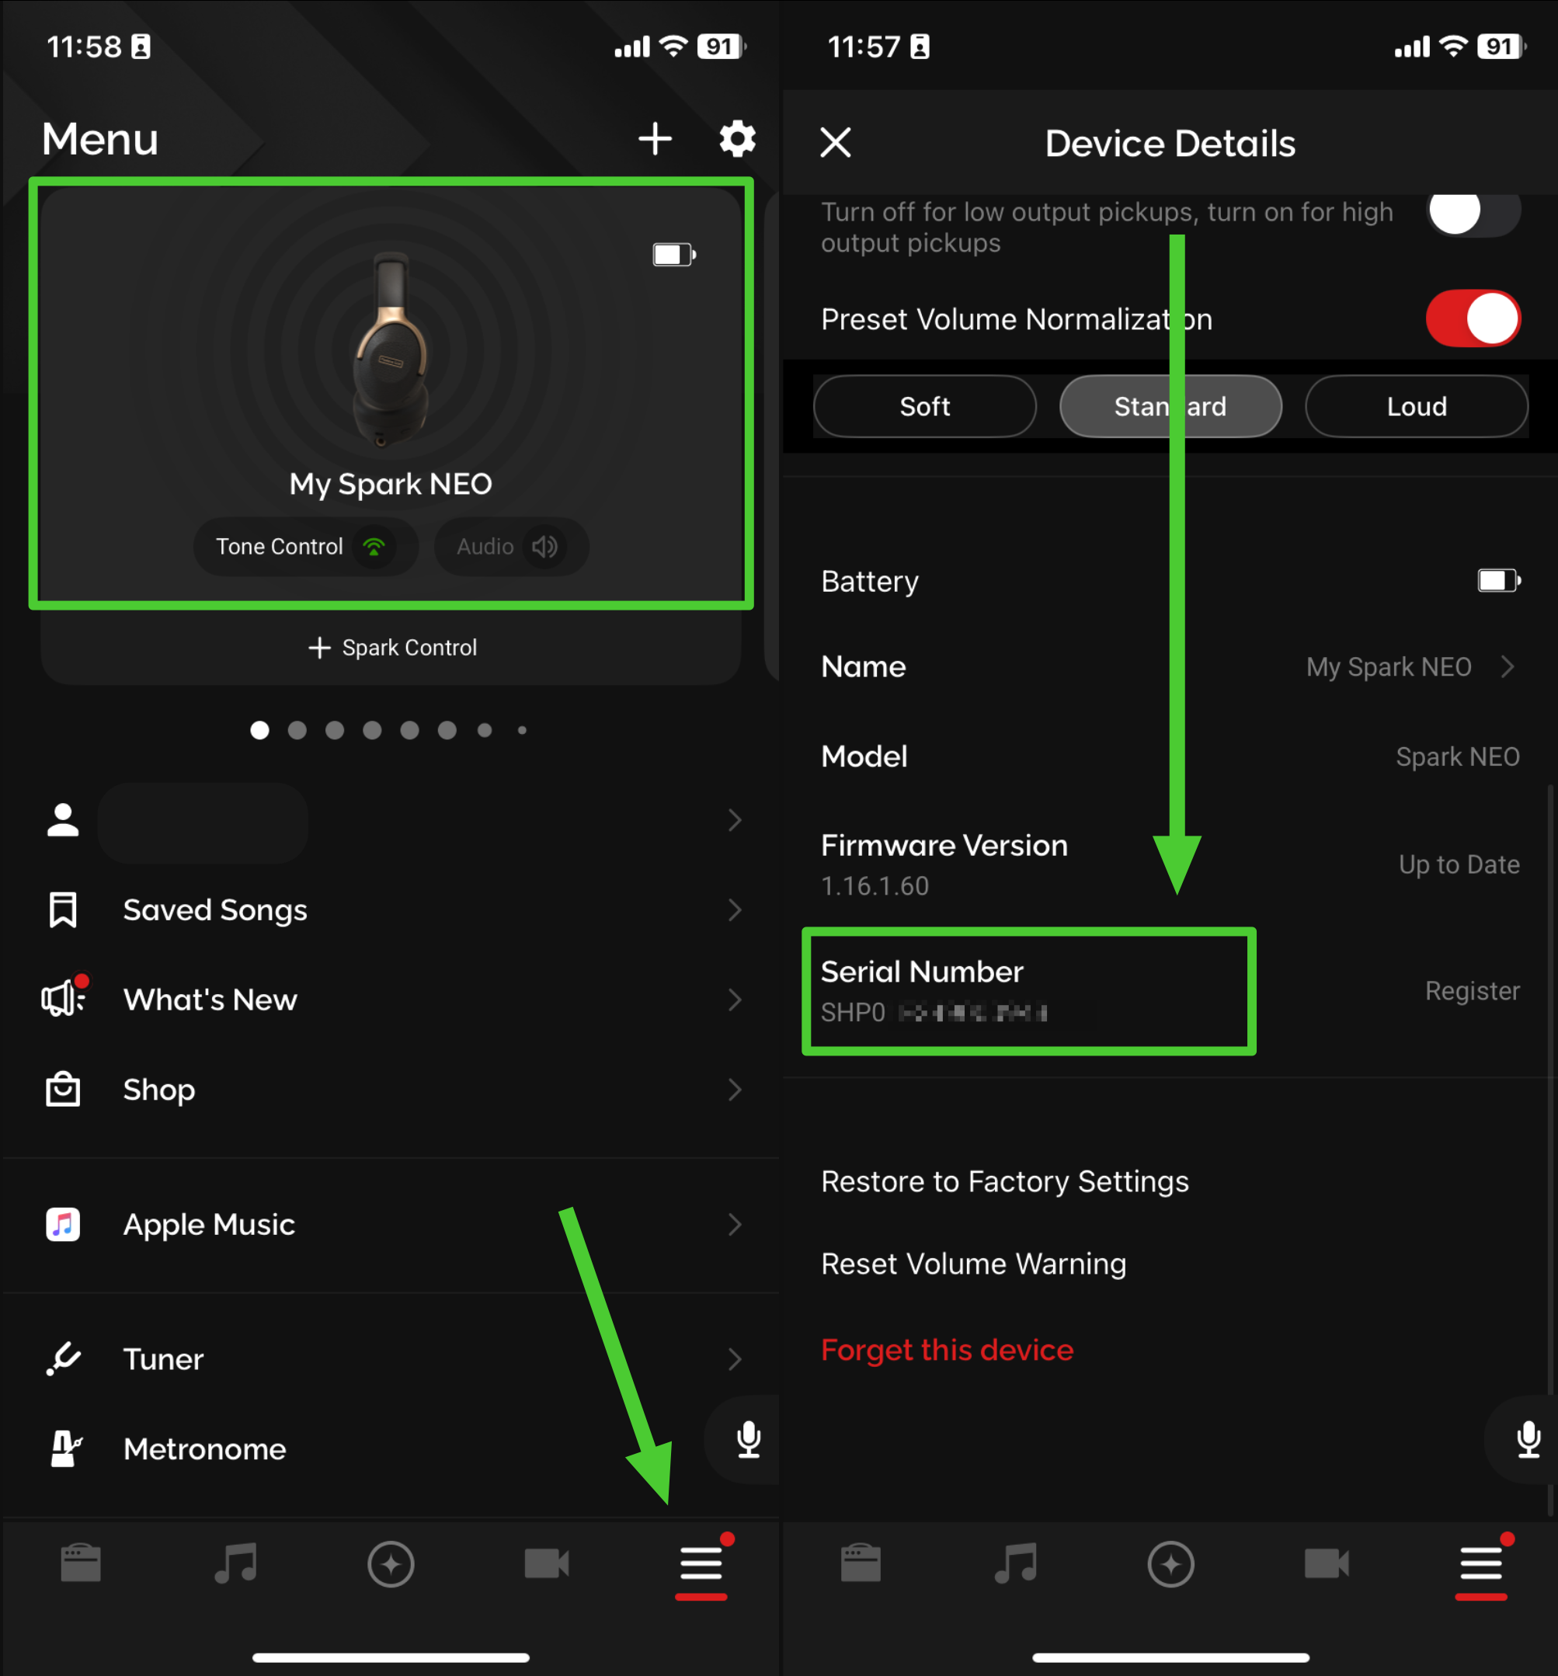Tap Wi-Fi status icon on Menu screen
The height and width of the screenshot is (1676, 1558).
(x=673, y=46)
